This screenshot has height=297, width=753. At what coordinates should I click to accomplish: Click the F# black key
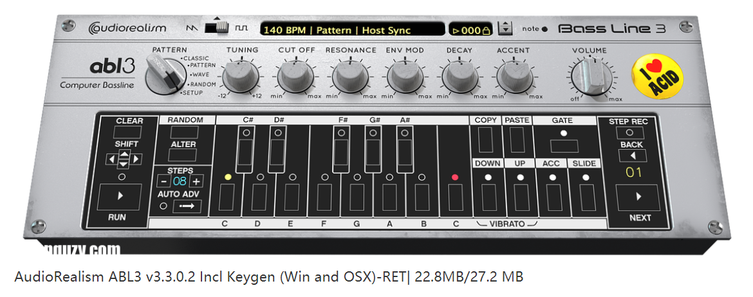click(342, 153)
